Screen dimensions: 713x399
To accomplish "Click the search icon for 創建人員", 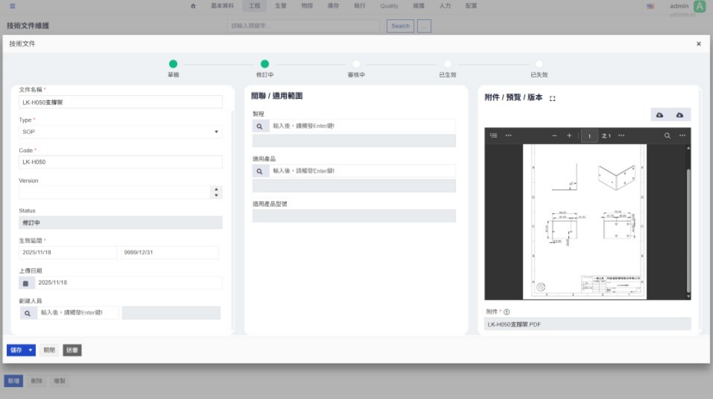I will click(x=28, y=313).
